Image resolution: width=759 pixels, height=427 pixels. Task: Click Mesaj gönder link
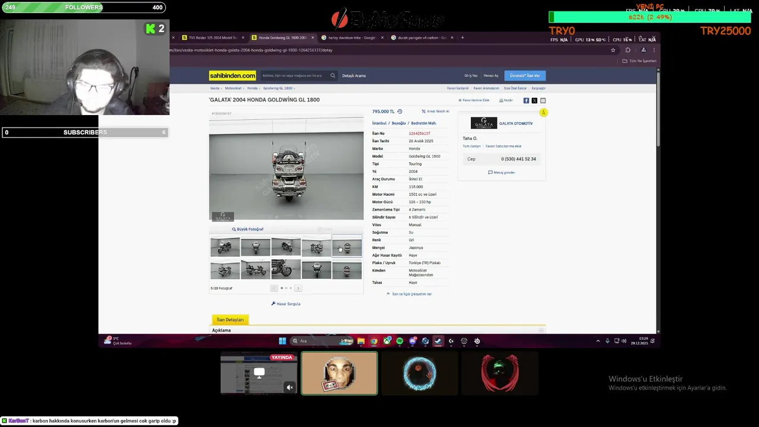pos(502,173)
